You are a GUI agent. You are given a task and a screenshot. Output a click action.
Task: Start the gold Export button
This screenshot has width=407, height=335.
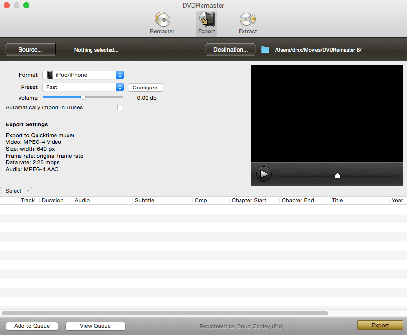coord(380,325)
